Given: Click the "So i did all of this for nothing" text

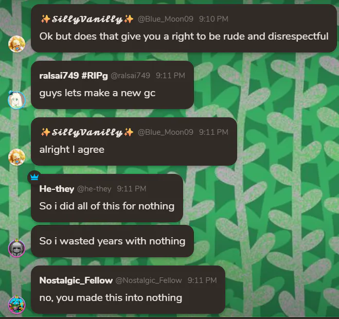Looking at the screenshot, I should pyautogui.click(x=106, y=206).
